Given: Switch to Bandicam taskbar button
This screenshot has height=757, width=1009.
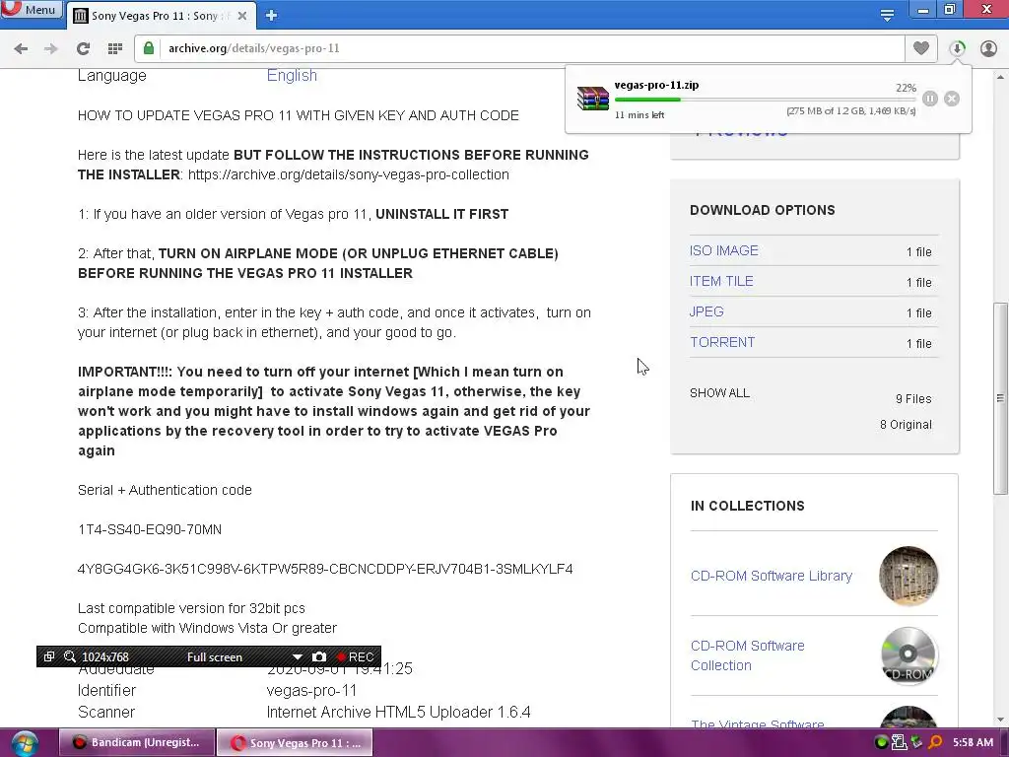Looking at the screenshot, I should (136, 742).
